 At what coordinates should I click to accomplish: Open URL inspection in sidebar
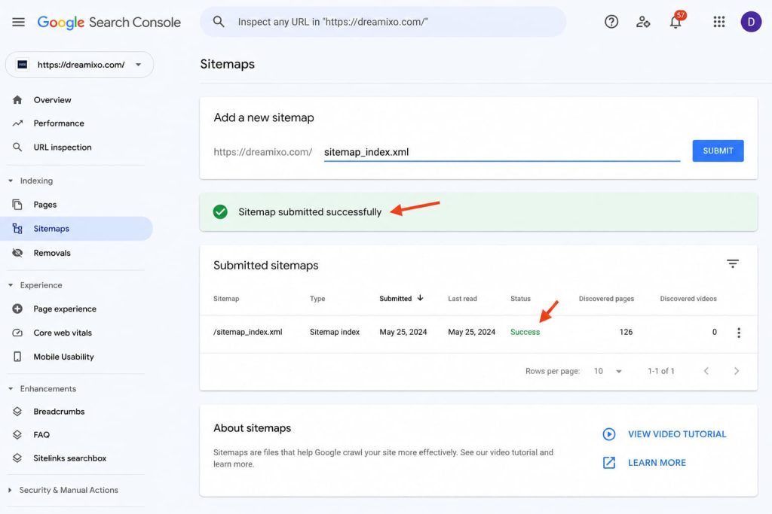pyautogui.click(x=63, y=147)
